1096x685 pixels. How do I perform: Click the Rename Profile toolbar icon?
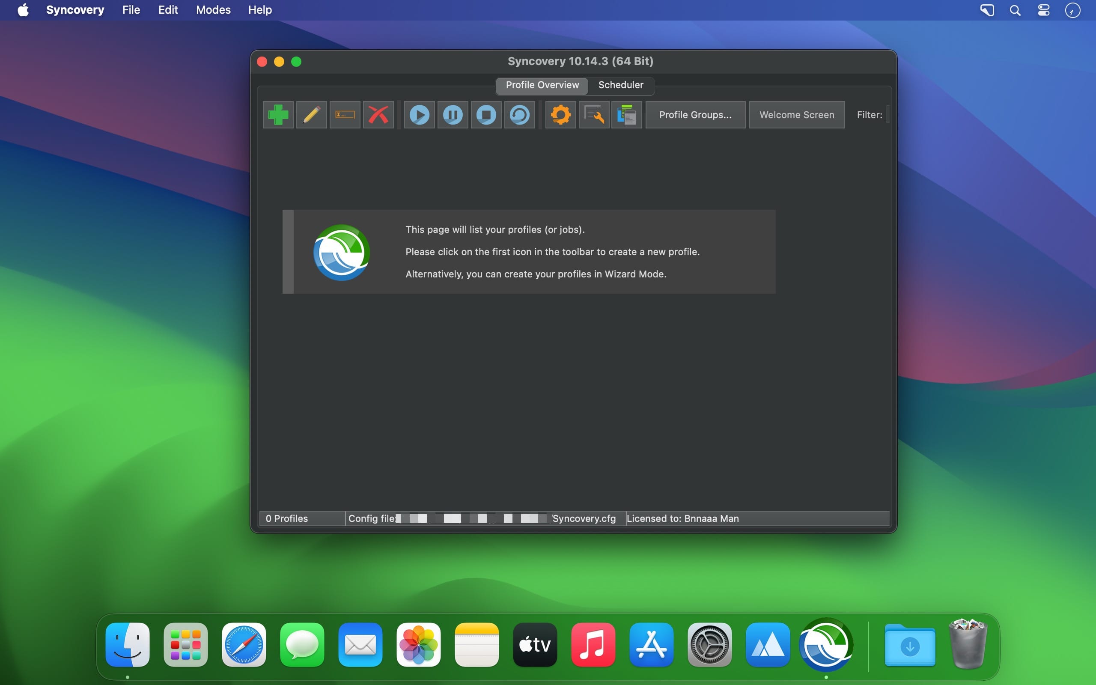click(x=345, y=115)
